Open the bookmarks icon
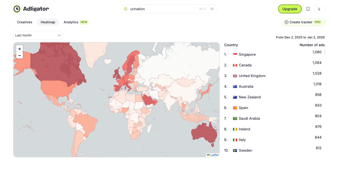 pos(308,9)
